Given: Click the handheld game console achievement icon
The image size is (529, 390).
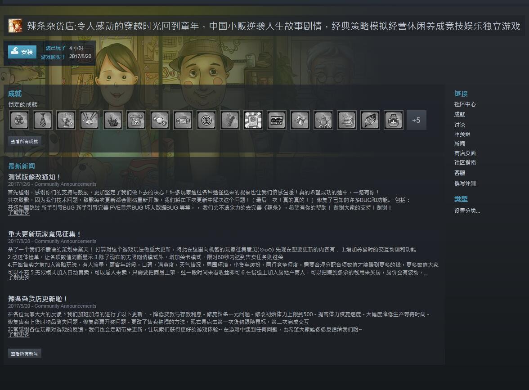Looking at the screenshot, I should coord(183,120).
